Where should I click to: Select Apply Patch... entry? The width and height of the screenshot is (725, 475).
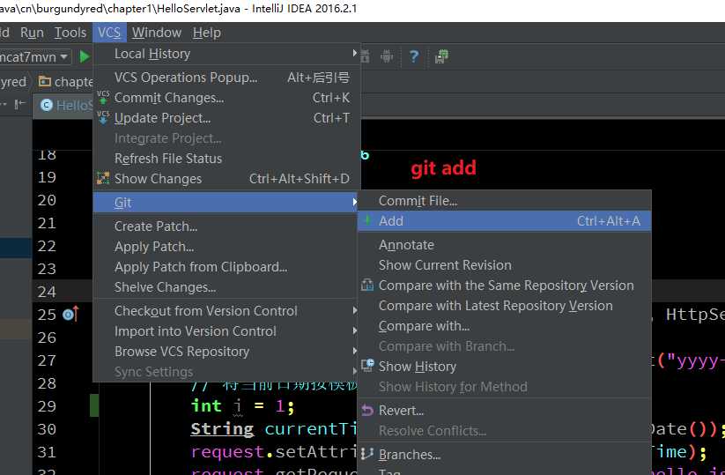click(226, 247)
